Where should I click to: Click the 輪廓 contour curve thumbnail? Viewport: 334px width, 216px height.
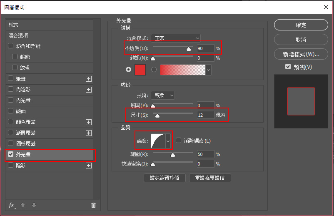click(x=158, y=141)
